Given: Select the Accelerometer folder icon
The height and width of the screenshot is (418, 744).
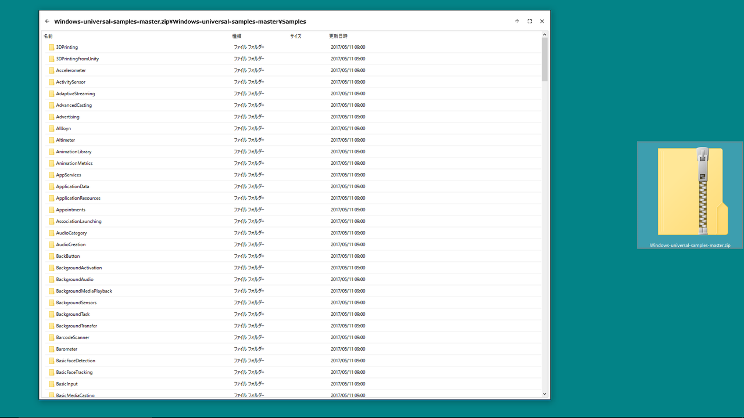Looking at the screenshot, I should tap(52, 70).
